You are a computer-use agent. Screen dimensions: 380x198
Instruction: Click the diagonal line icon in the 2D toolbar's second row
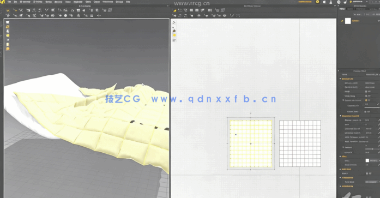click(x=232, y=15)
